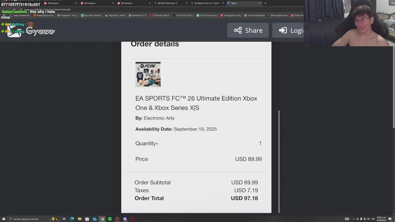Viewport: 395px width, 222px height.
Task: Switch the ESP keyboard language indicator
Action: [x=373, y=219]
